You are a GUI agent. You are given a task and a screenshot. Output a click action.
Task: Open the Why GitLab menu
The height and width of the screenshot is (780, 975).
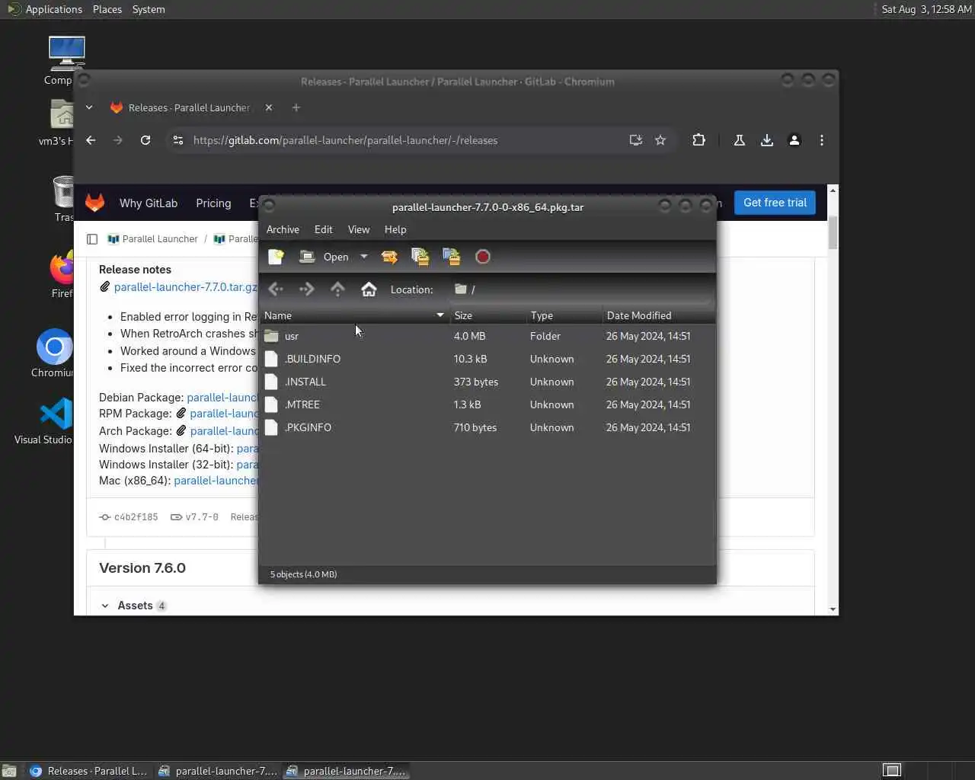pyautogui.click(x=149, y=203)
